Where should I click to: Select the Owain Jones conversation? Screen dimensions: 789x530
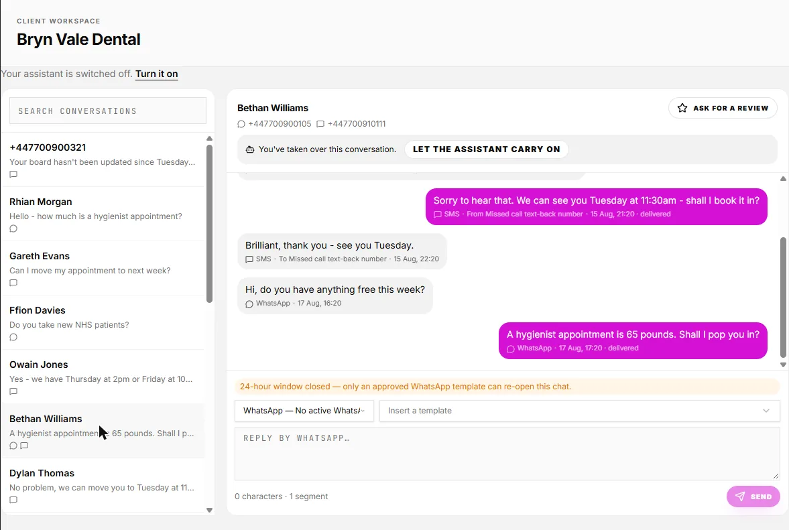click(103, 377)
